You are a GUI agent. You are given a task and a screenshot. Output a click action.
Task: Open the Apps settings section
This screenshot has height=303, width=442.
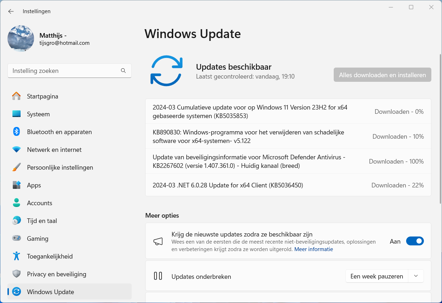tap(34, 185)
